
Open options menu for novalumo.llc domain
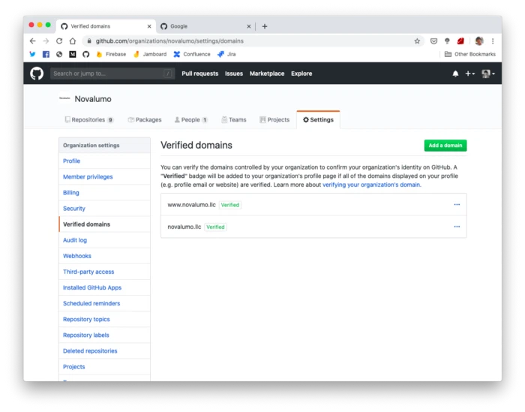pos(457,227)
